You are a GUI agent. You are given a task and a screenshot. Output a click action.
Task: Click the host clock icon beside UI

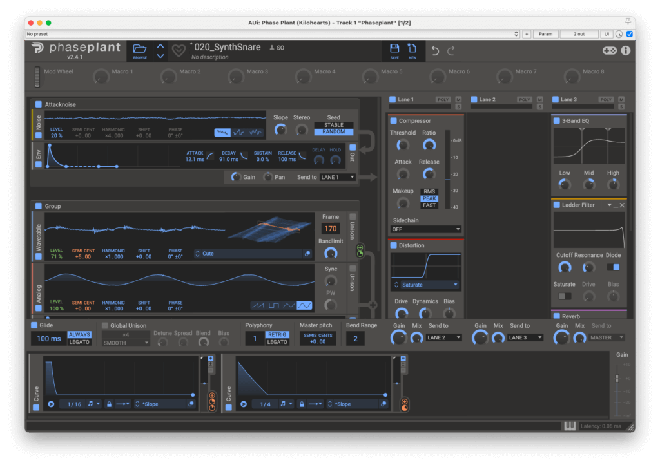(x=619, y=34)
